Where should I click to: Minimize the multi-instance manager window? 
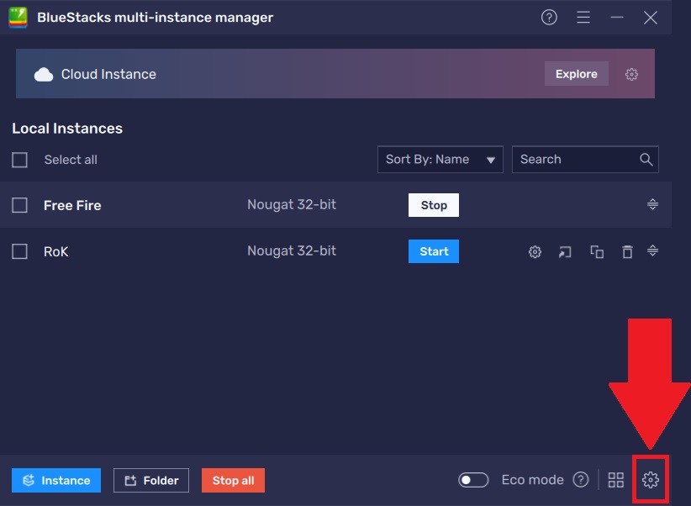point(617,18)
